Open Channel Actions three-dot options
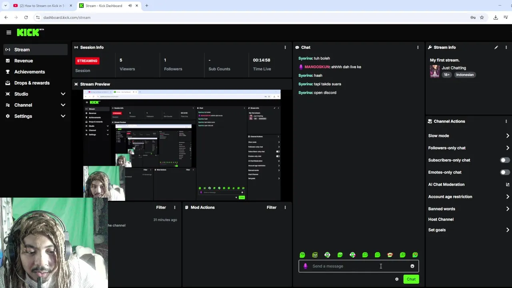The height and width of the screenshot is (288, 512). click(x=506, y=121)
